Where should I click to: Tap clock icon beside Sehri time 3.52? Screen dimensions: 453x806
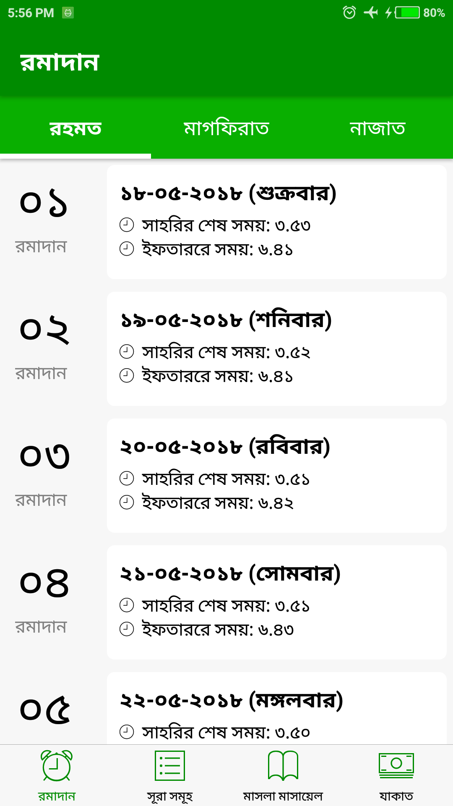127,352
